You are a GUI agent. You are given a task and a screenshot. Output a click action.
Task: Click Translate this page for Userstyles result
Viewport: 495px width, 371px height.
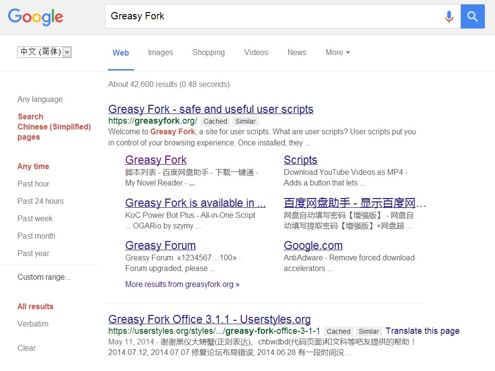click(x=422, y=331)
